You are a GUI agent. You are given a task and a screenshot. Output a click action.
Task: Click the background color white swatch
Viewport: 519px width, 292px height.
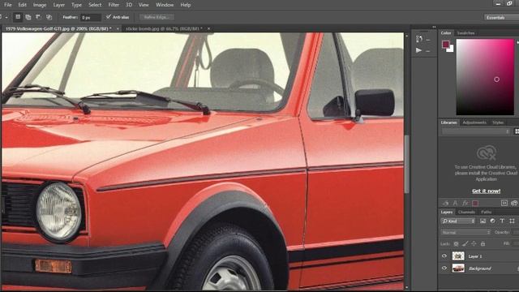pyautogui.click(x=451, y=49)
